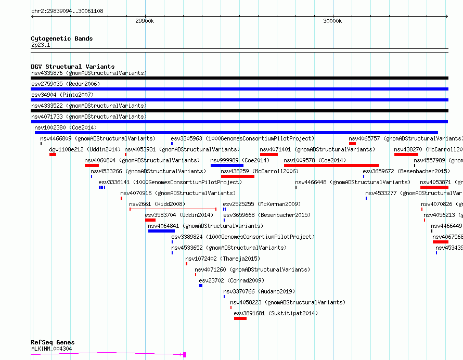Click the red bar under nsv4071401

pyautogui.click(x=269, y=155)
